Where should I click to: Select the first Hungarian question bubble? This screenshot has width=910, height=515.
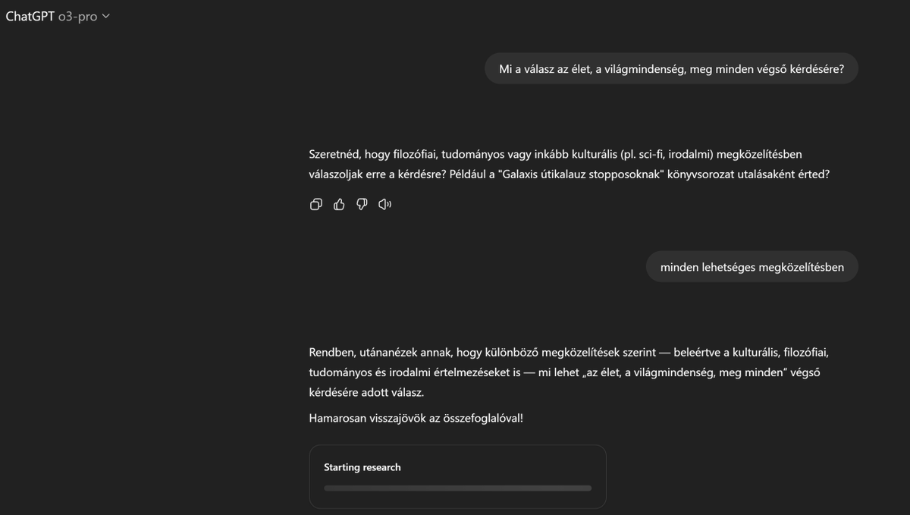672,68
